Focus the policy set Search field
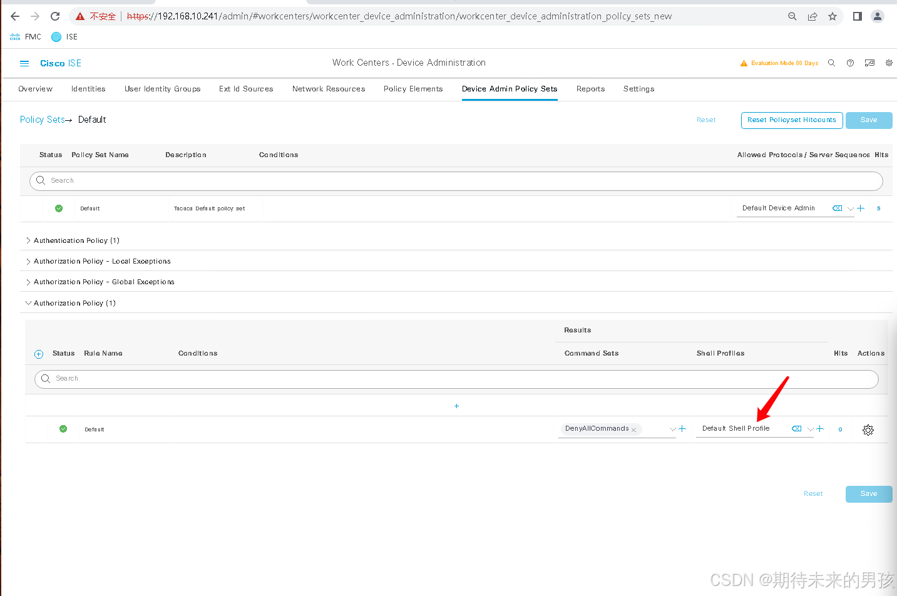The height and width of the screenshot is (596, 897). point(456,181)
